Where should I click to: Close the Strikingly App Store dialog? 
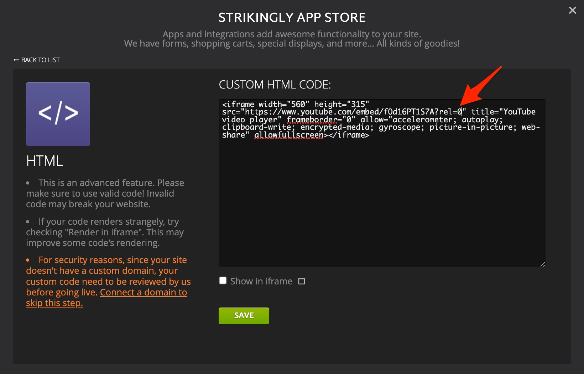572,10
